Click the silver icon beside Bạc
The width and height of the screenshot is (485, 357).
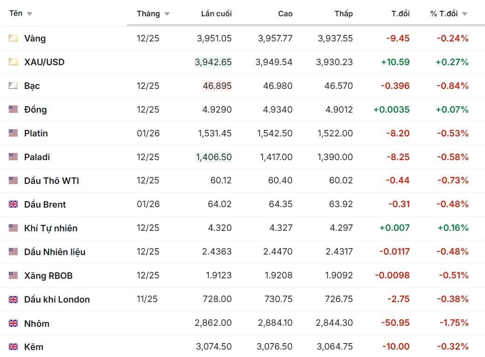tap(13, 86)
